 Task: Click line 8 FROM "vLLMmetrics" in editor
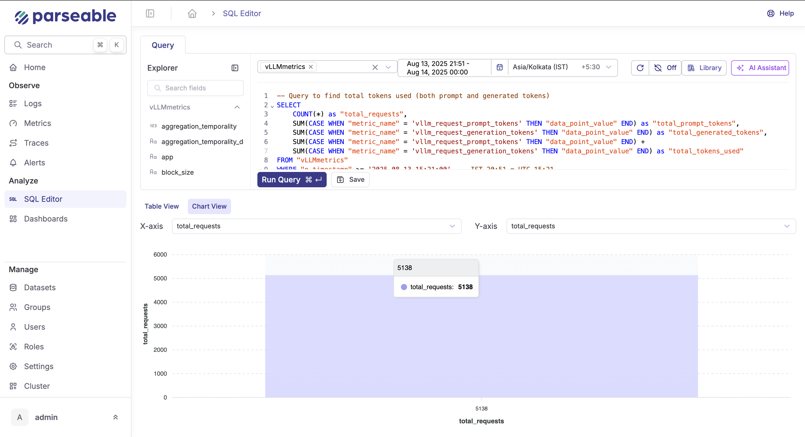click(312, 160)
